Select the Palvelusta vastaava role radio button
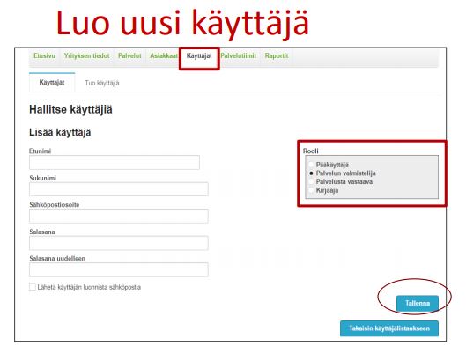The image size is (466, 346). [311, 181]
